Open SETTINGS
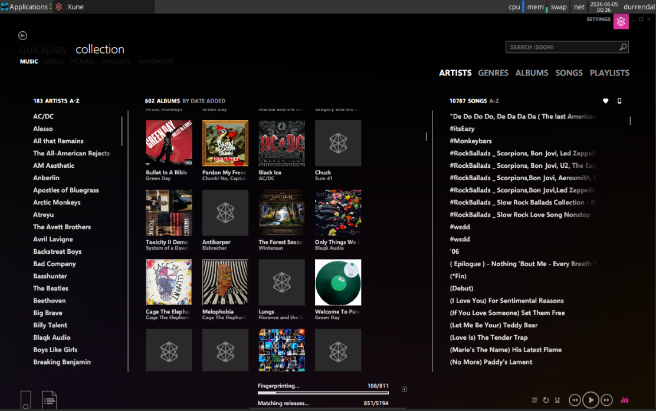 pos(598,19)
